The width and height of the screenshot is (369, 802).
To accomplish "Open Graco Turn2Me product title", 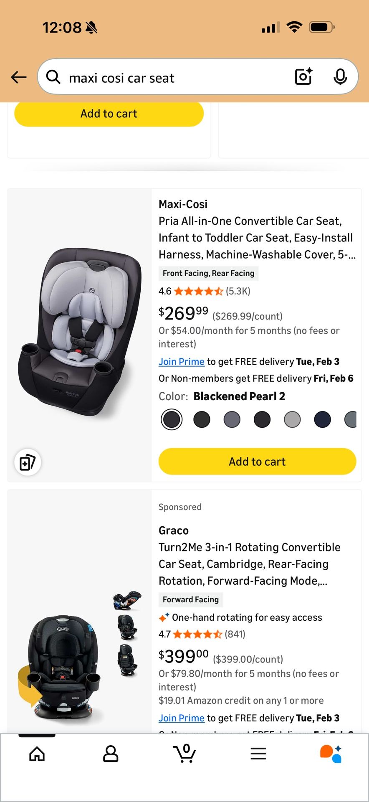I will coord(249,564).
